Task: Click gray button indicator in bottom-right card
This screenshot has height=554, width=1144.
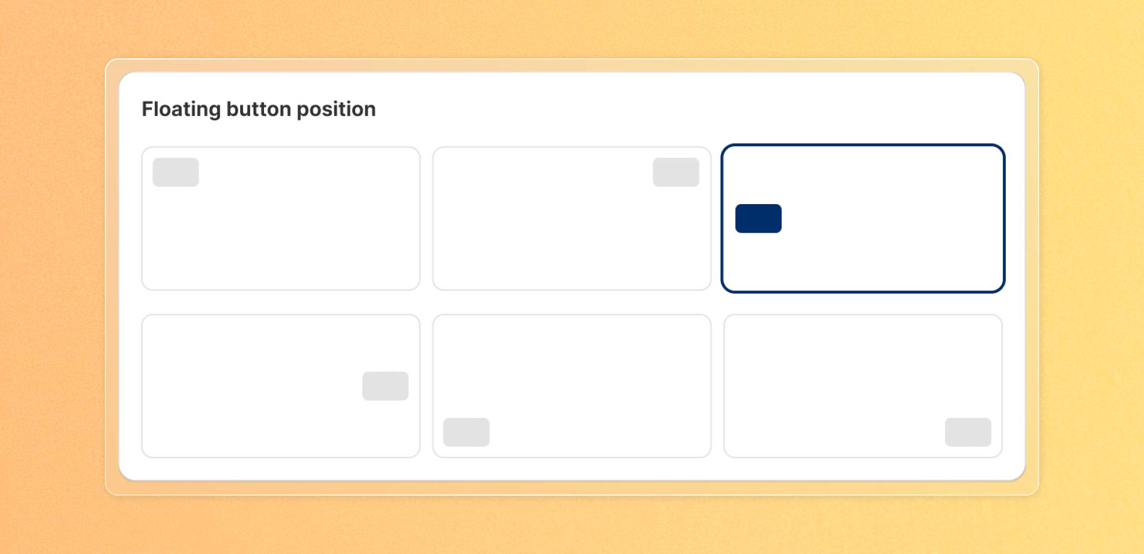Action: 968,432
